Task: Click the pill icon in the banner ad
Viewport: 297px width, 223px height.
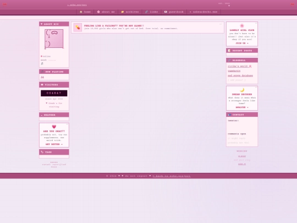Action: point(78,28)
